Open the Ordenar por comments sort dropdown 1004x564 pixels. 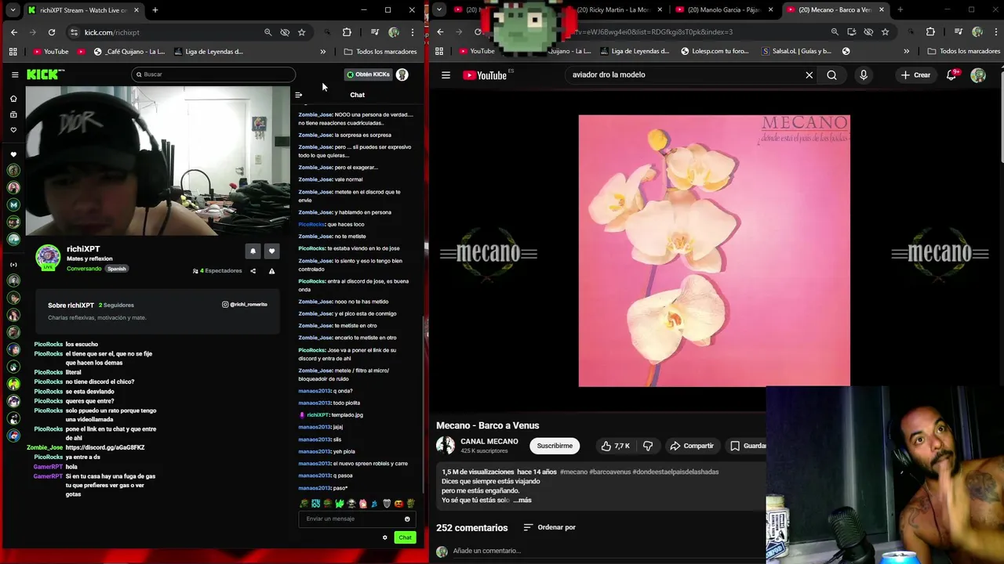coord(549,527)
